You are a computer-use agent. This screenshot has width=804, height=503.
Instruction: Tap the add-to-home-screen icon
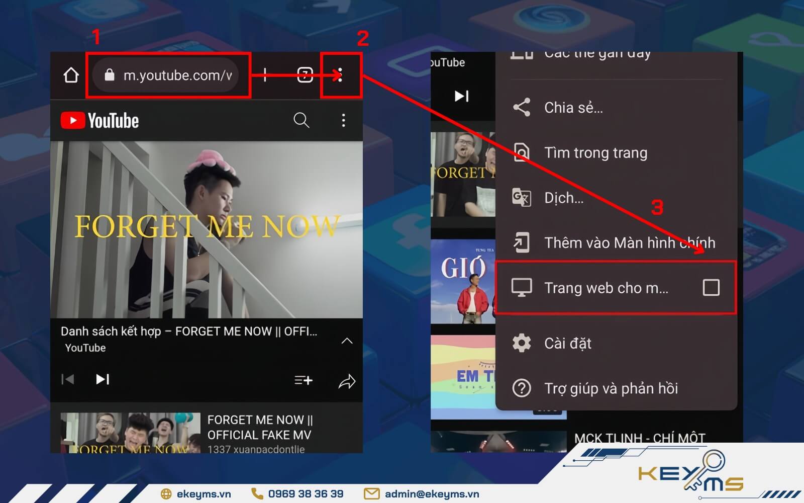click(521, 242)
